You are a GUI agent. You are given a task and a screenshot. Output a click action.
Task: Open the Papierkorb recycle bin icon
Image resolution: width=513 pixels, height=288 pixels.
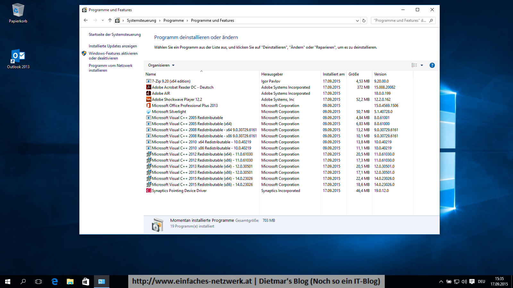(18, 13)
